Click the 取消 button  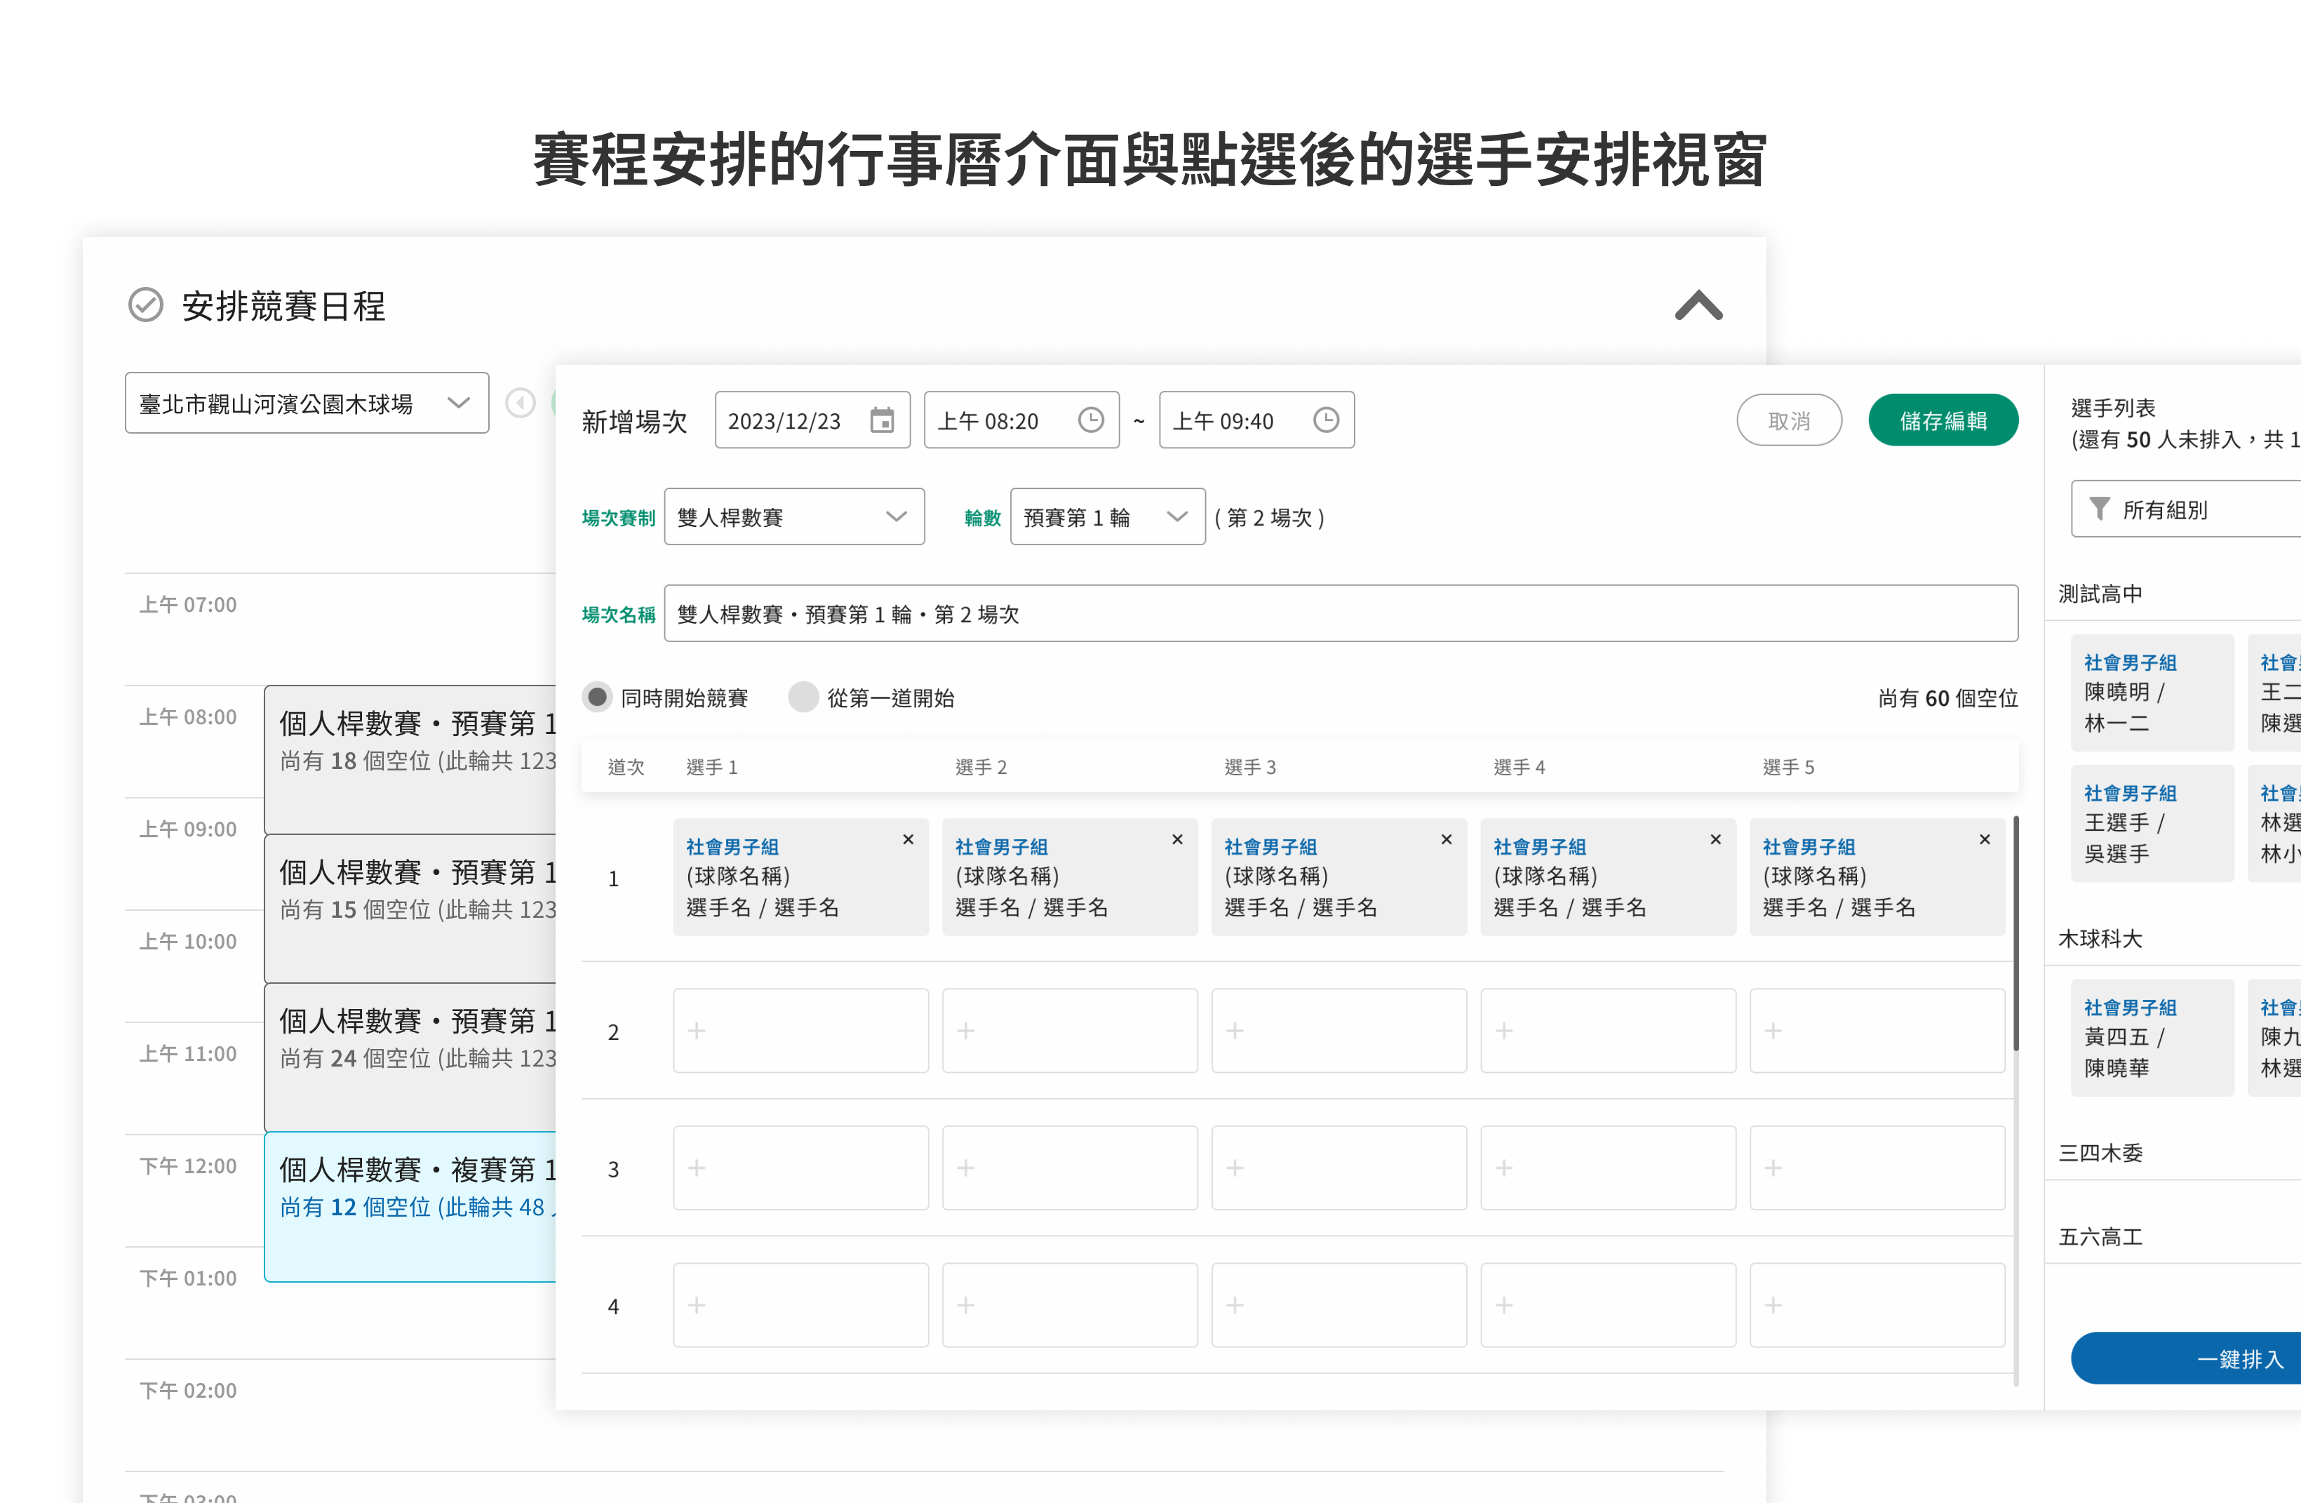pyautogui.click(x=1789, y=420)
